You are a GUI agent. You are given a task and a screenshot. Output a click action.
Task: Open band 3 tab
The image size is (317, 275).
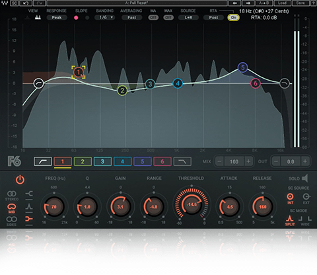102,161
